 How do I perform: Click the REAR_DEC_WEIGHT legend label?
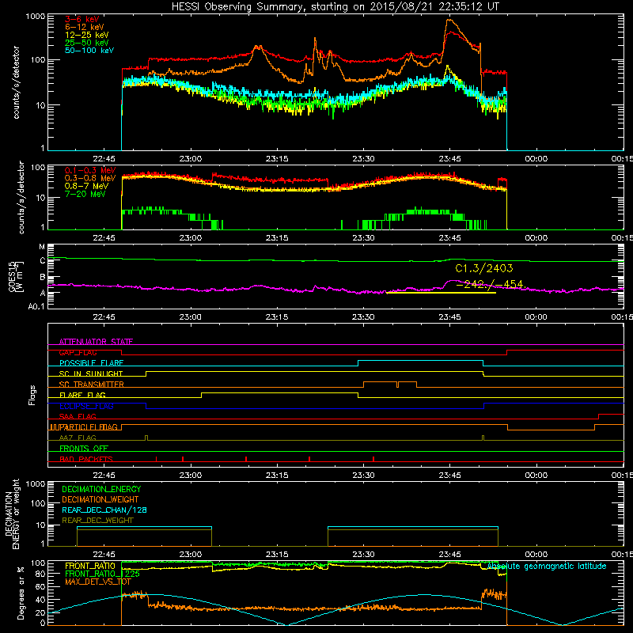[x=97, y=521]
